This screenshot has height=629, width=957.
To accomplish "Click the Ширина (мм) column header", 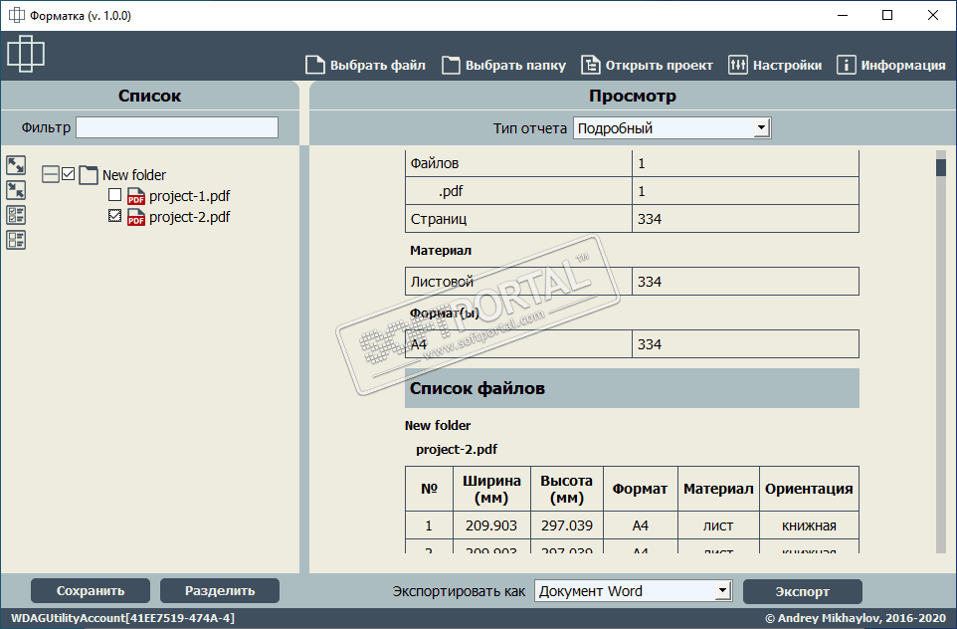I will [491, 489].
